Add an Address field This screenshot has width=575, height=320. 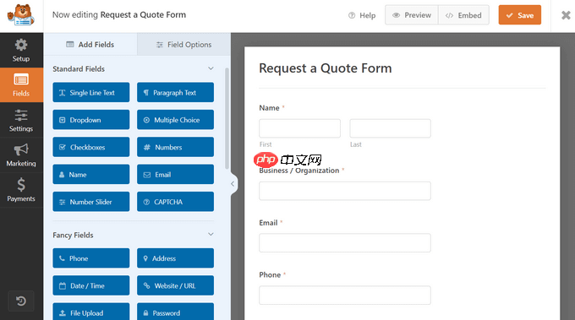pyautogui.click(x=175, y=258)
